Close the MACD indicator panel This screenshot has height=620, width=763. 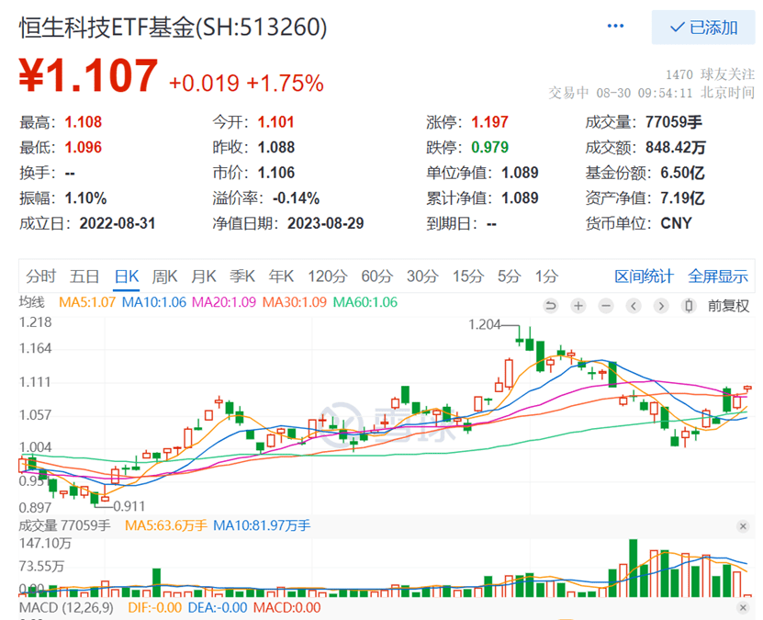point(743,607)
